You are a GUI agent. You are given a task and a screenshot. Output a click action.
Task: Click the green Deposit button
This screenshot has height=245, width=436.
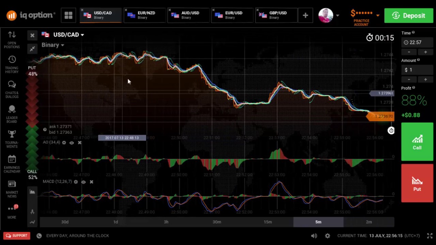tap(409, 16)
